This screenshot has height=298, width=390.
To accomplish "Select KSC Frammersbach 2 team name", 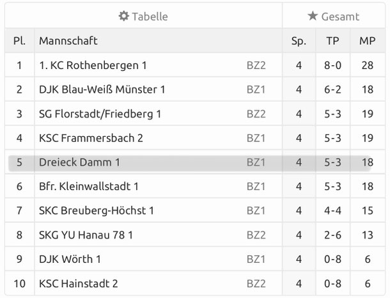I will point(91,138).
